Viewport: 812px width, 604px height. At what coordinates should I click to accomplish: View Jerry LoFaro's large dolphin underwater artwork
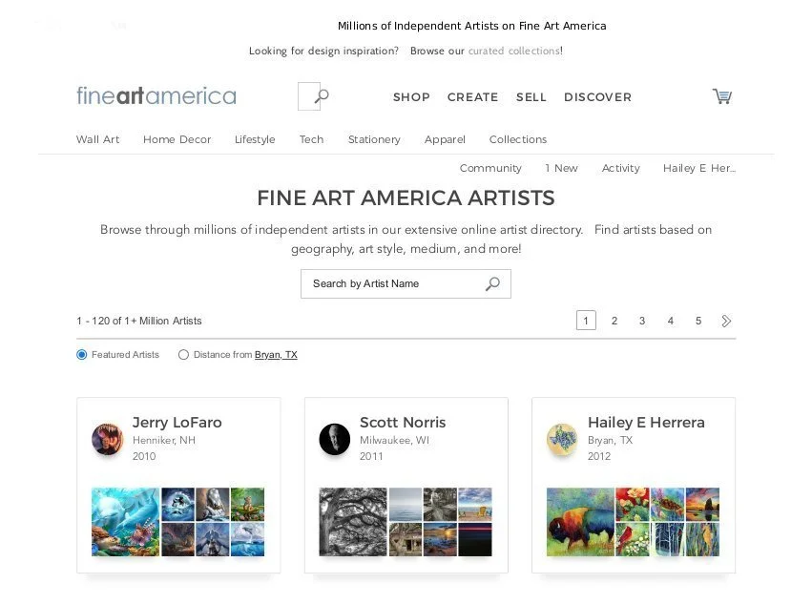pos(126,522)
